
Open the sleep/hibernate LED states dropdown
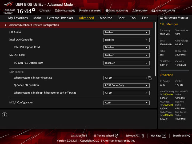click(126, 93)
